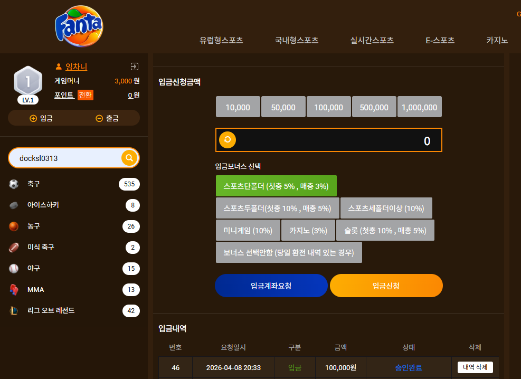This screenshot has height=379, width=521.
Task: Add the 100,000 preset amount
Action: (x=329, y=107)
